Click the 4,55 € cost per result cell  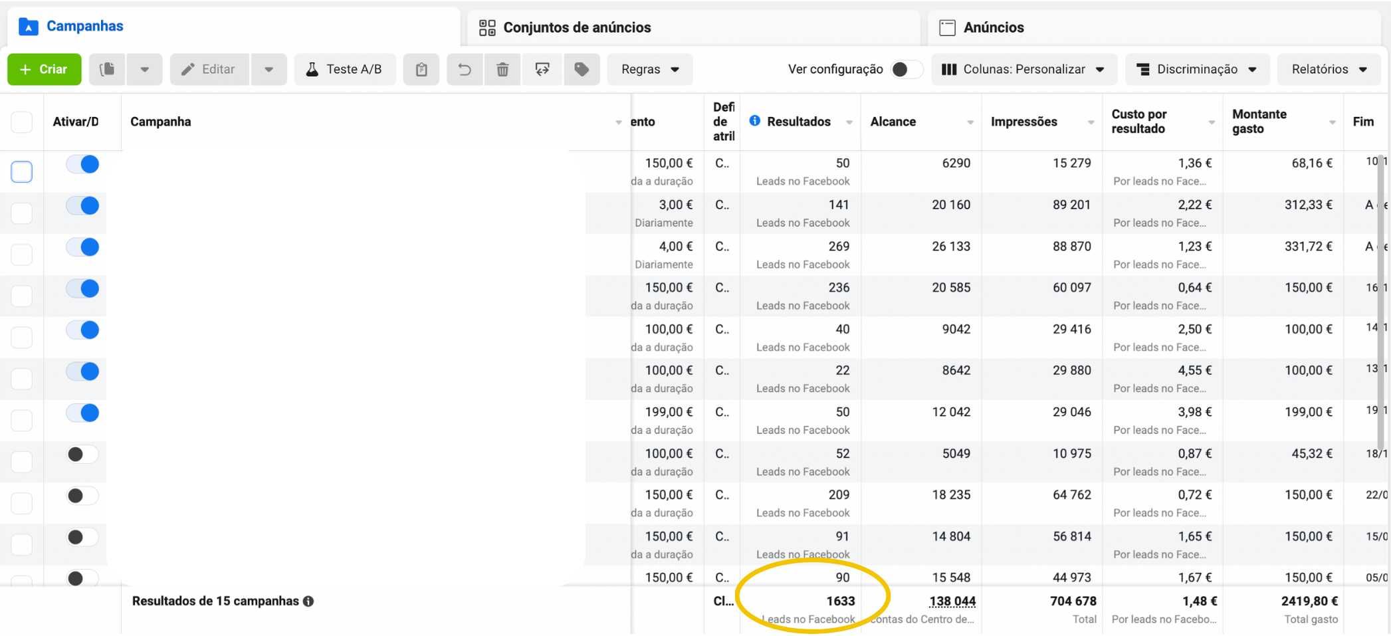point(1195,370)
